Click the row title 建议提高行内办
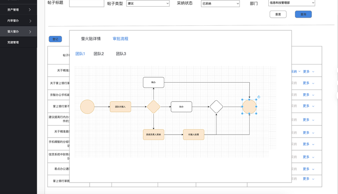 pos(59,119)
